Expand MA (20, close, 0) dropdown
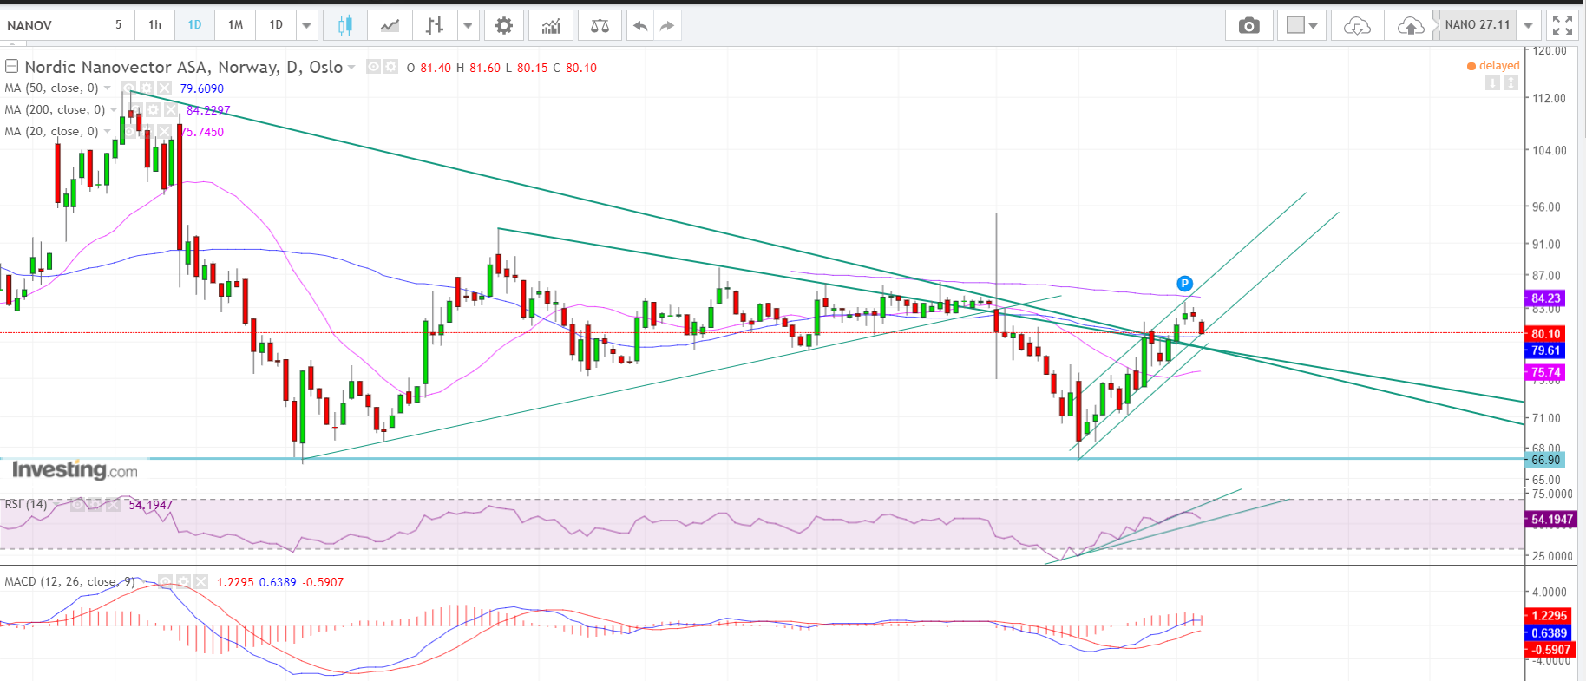Image resolution: width=1586 pixels, height=681 pixels. tap(108, 131)
